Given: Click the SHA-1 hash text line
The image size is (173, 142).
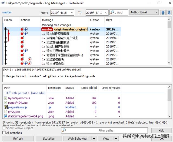Looking at the screenshot, I should 42,69.
